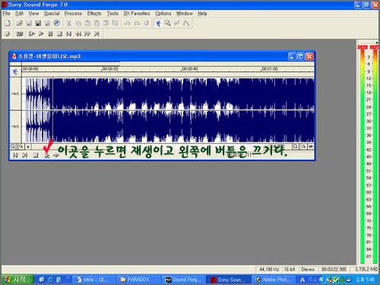The height and width of the screenshot is (285, 380).
Task: Click Go to End in the main transport toolbar
Action: [x=97, y=33]
